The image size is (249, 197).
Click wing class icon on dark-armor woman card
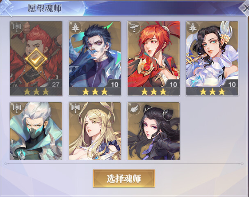(x=134, y=108)
